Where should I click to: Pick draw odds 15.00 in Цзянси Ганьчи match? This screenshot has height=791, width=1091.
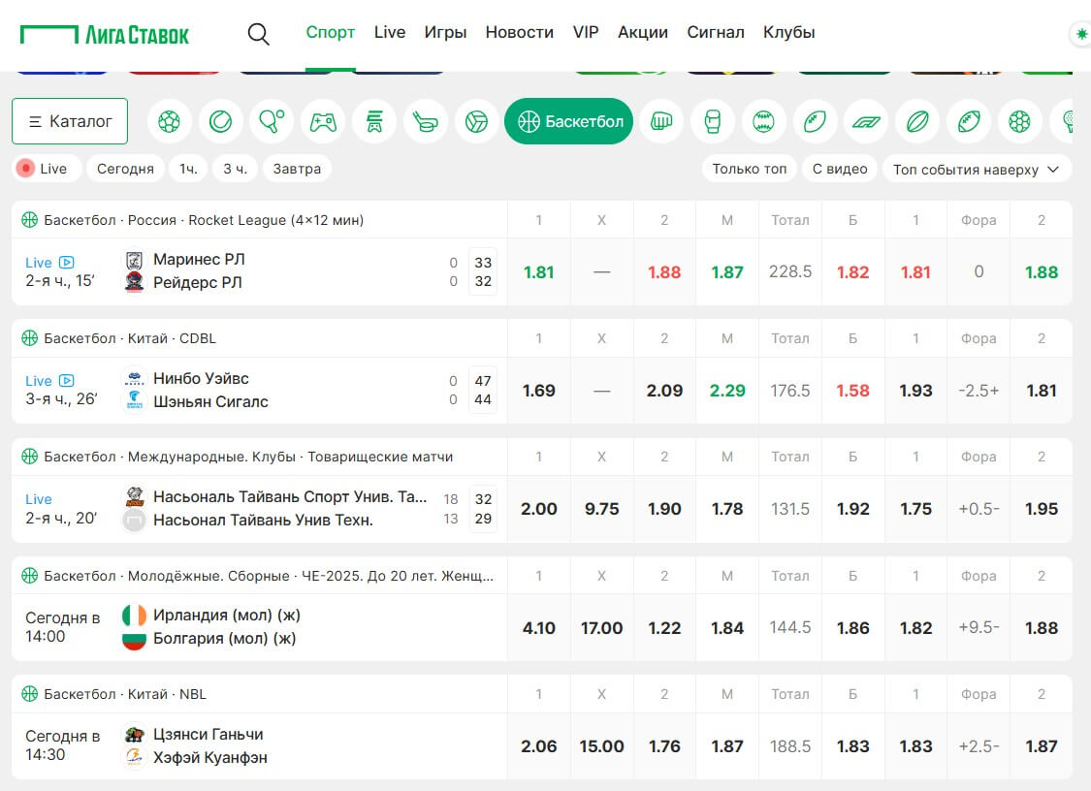[602, 745]
